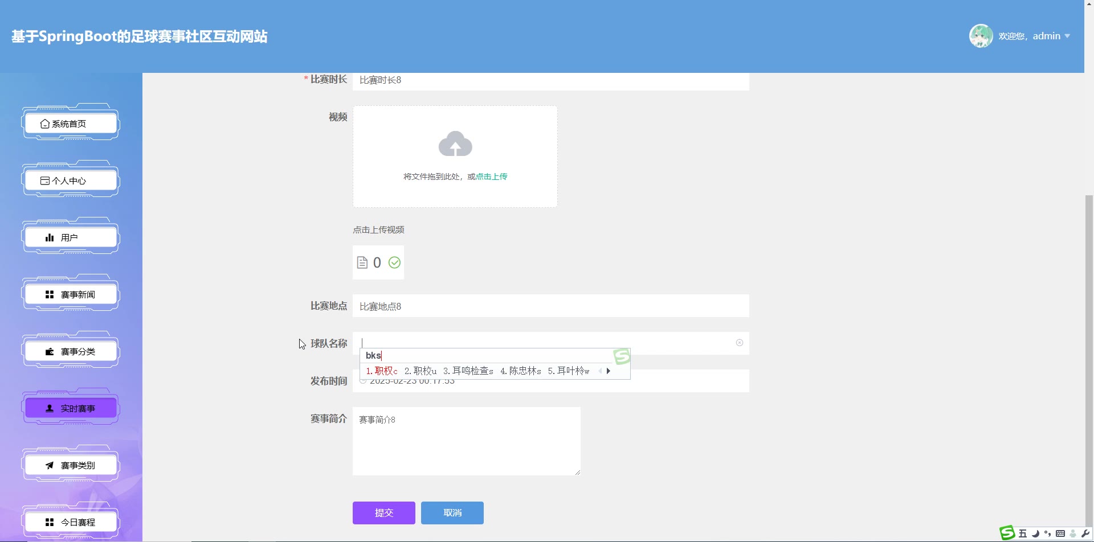Open the 用户 management menu
Viewport: 1094px width, 542px height.
point(71,237)
